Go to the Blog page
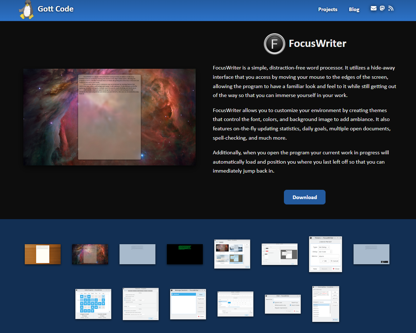This screenshot has height=333, width=416. click(x=354, y=9)
